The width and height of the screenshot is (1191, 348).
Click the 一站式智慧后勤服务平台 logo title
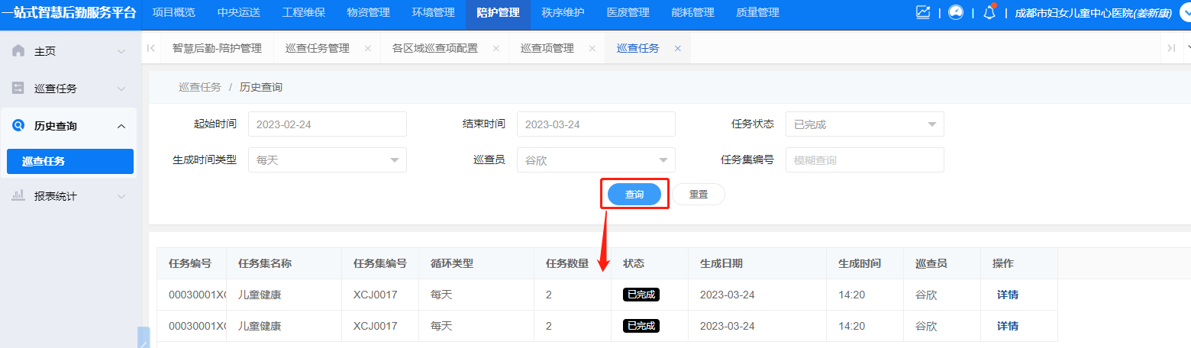pos(70,12)
